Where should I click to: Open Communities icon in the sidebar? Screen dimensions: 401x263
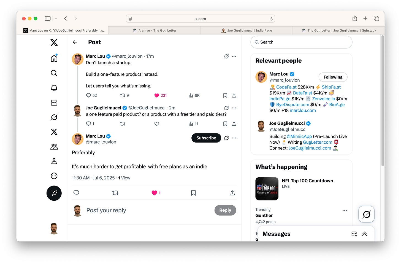54,147
